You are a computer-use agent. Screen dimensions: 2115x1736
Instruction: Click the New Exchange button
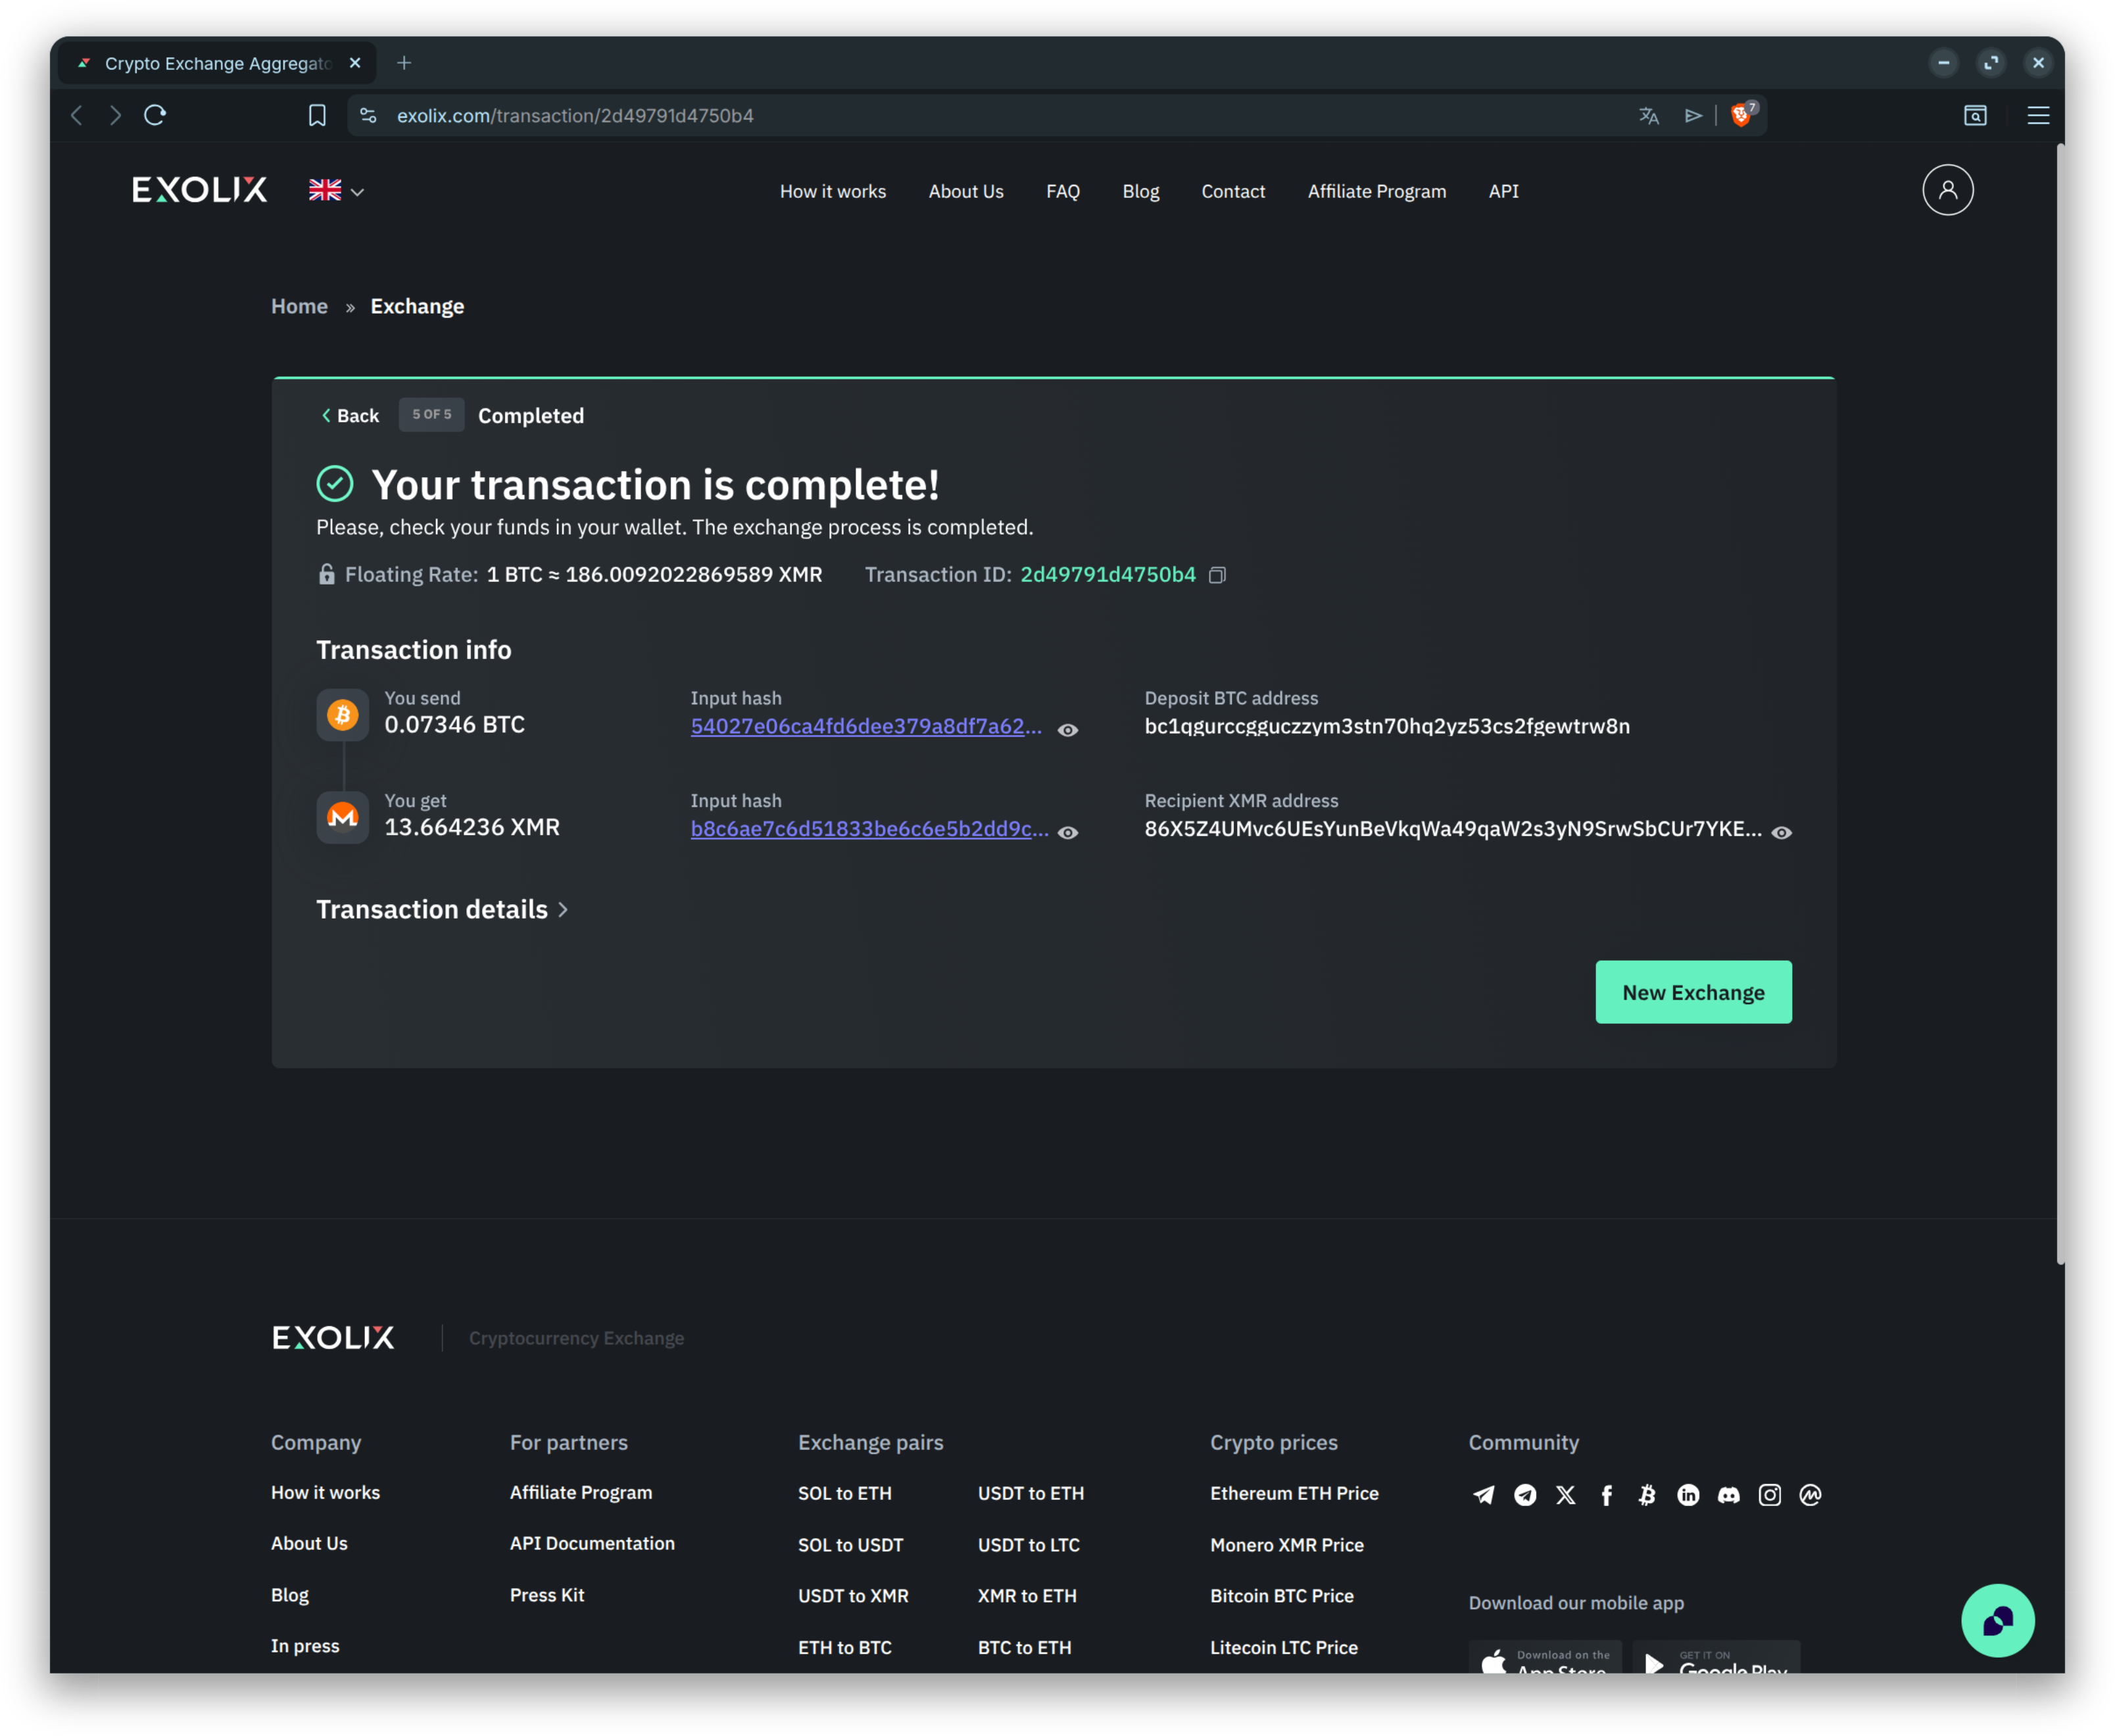click(1693, 992)
